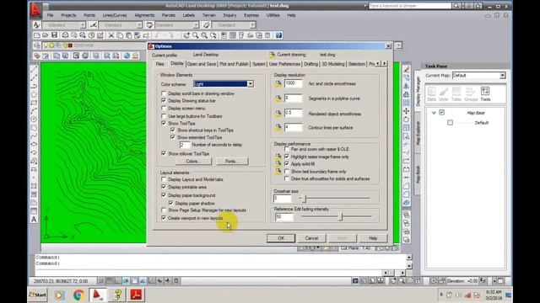540x303 pixels.
Task: Click the Colors... button
Action: [193, 161]
